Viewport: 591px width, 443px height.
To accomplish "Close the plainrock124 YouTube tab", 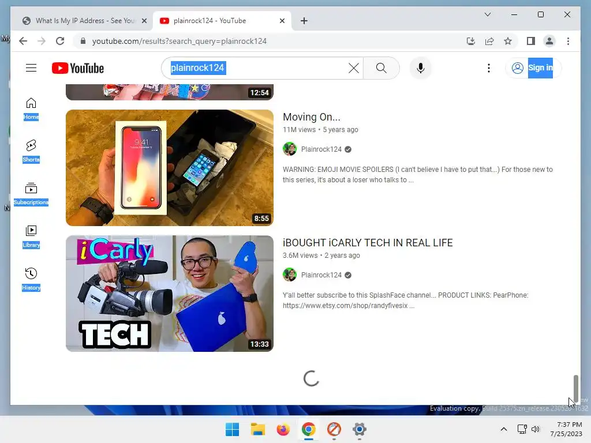I will (282, 21).
